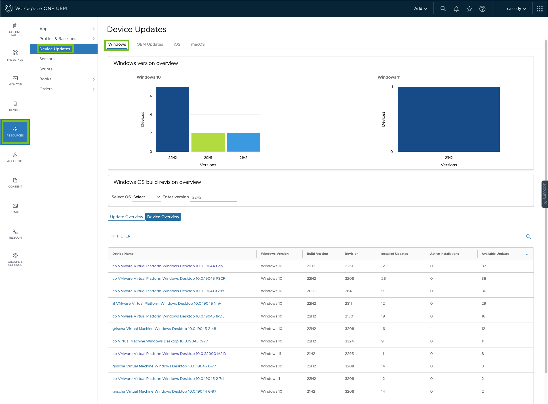Sort by Windows Version column header
Image resolution: width=548 pixels, height=404 pixels.
275,254
